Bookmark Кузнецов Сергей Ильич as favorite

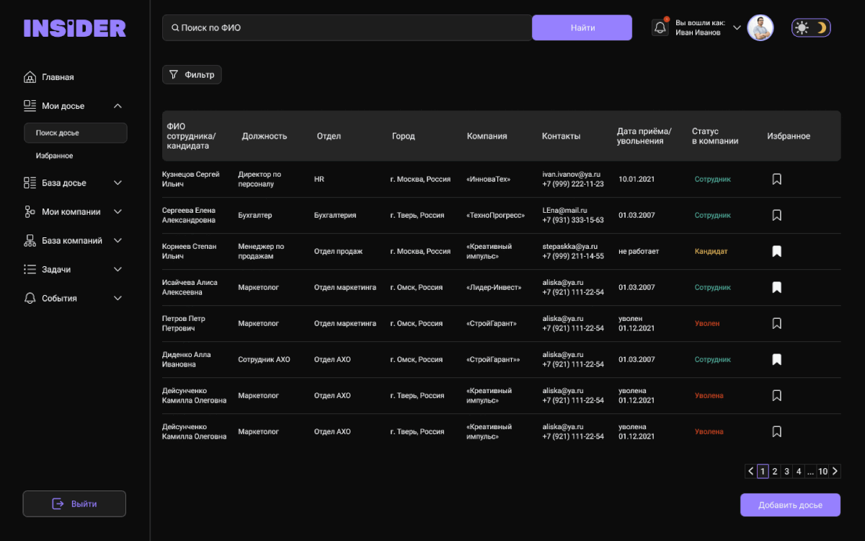pyautogui.click(x=776, y=179)
